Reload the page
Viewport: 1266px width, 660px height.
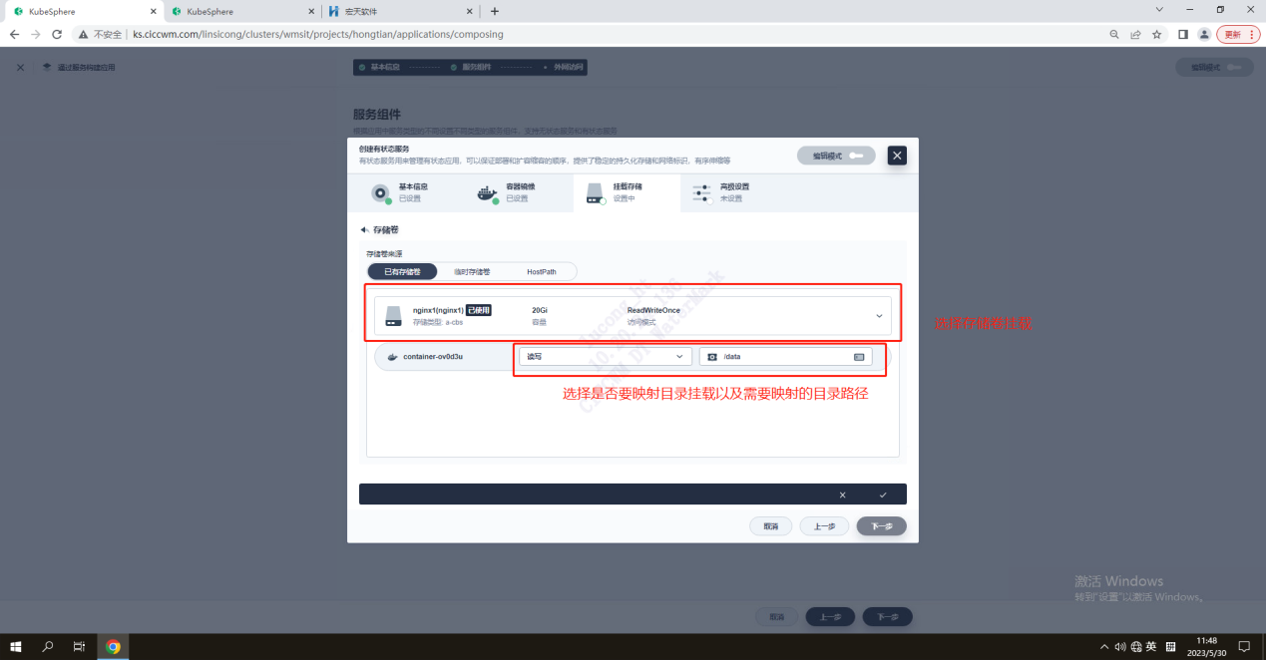point(57,34)
